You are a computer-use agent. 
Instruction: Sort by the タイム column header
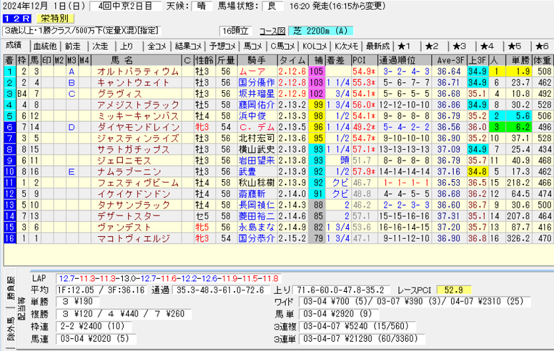point(292,60)
